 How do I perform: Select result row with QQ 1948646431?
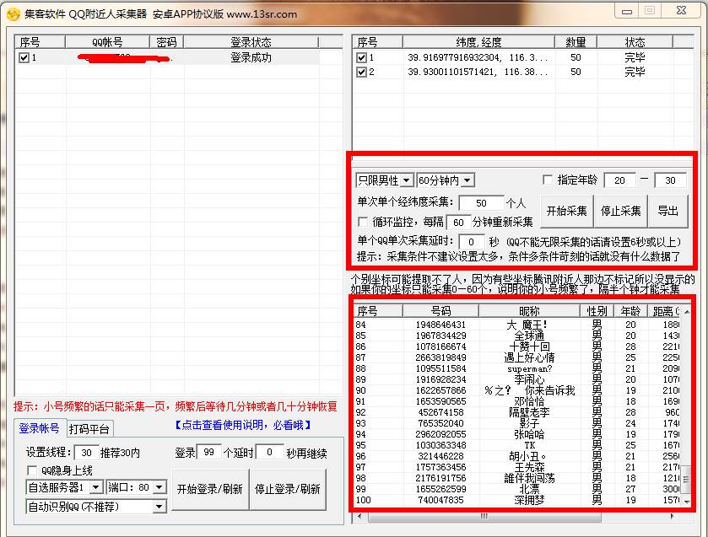(517, 325)
